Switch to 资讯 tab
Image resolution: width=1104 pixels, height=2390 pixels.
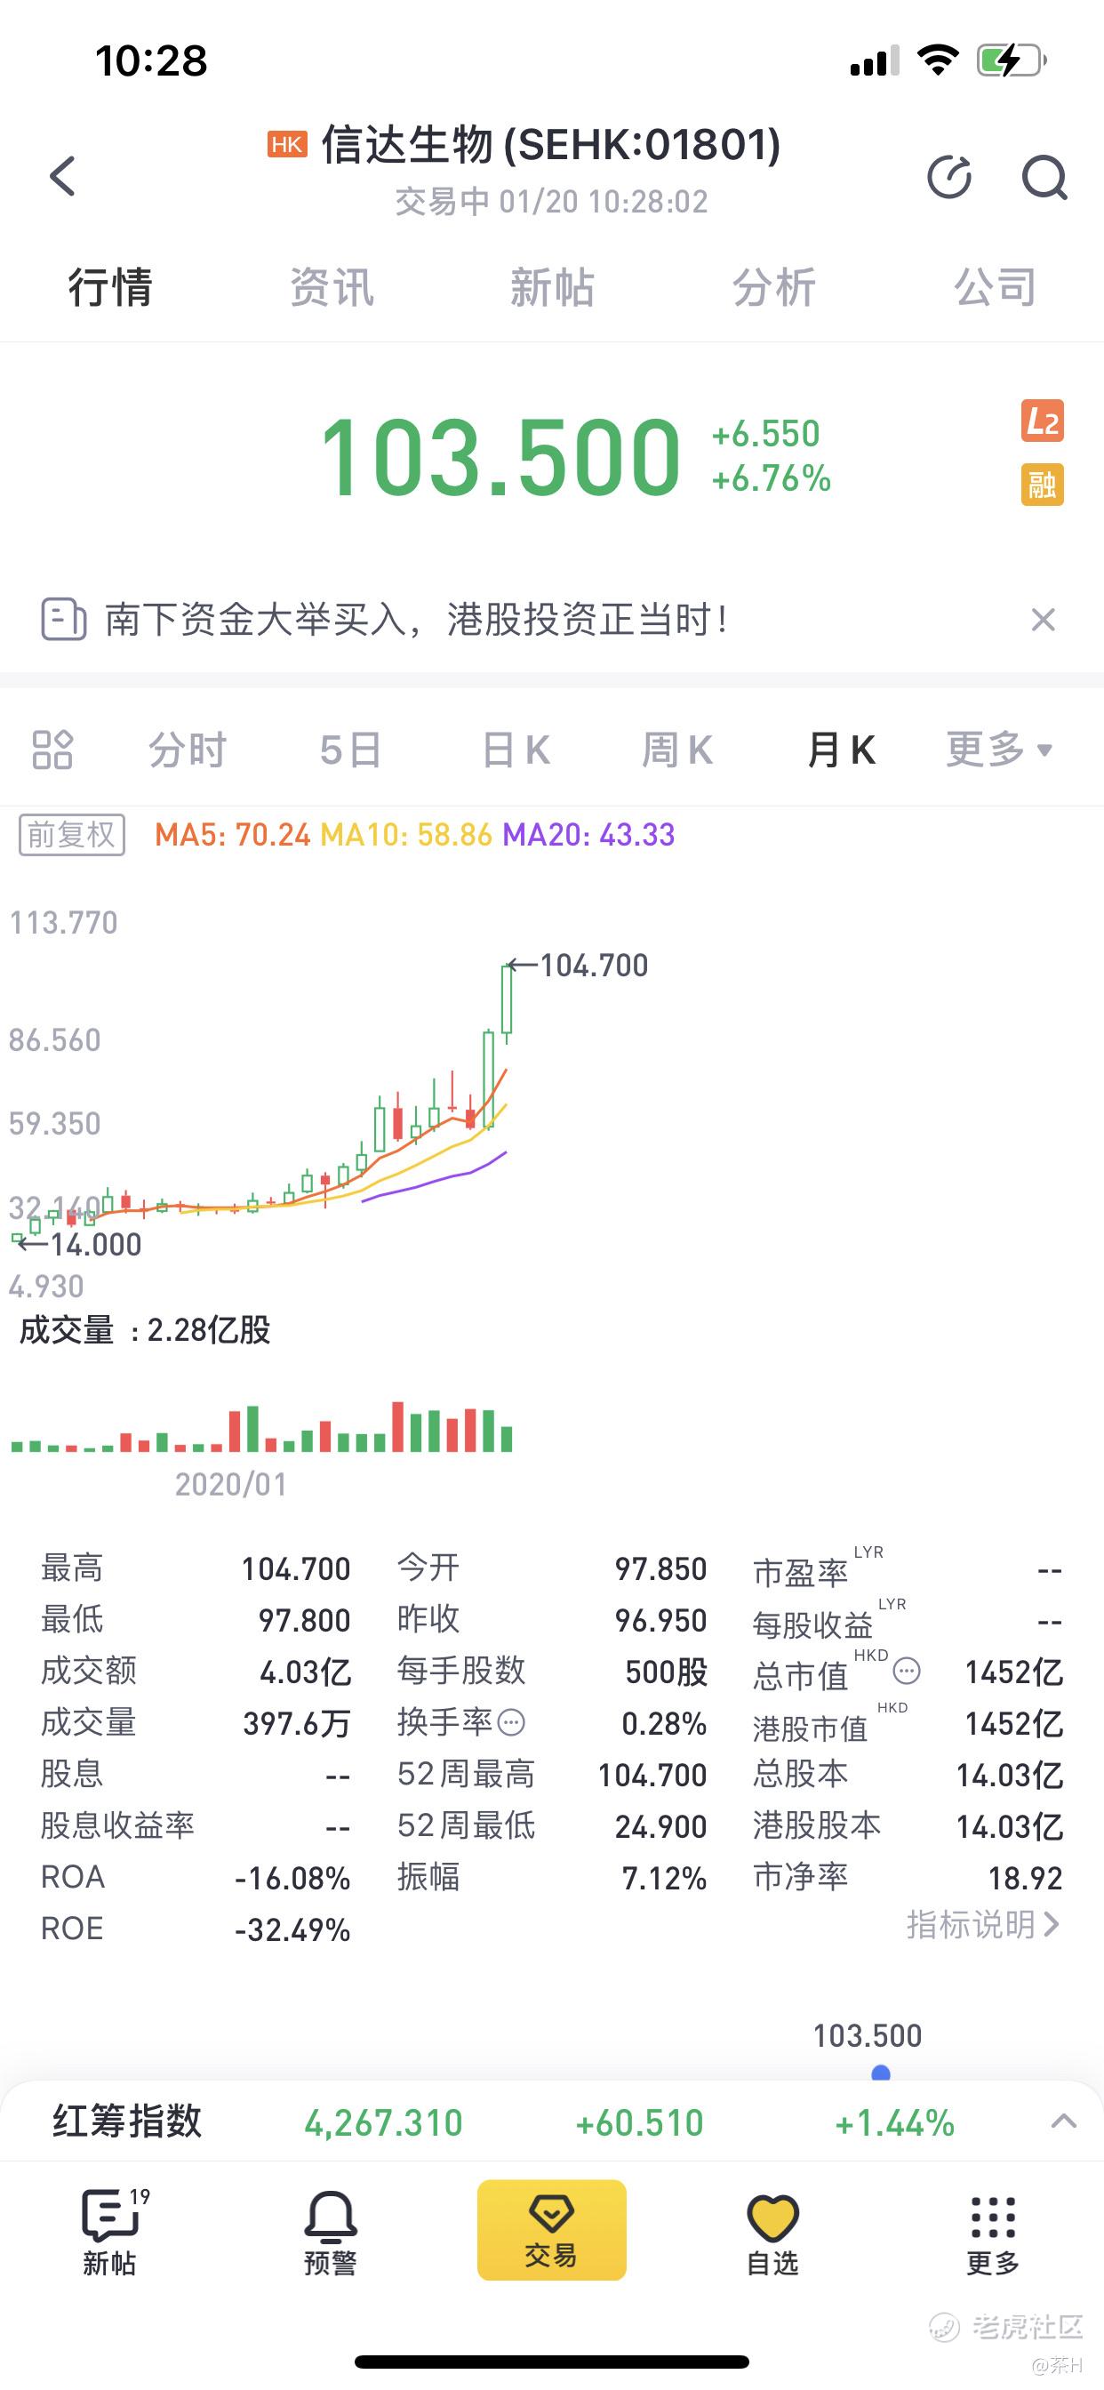click(332, 286)
